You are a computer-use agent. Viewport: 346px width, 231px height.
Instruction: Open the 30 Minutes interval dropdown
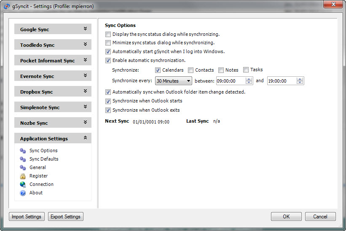pos(174,81)
